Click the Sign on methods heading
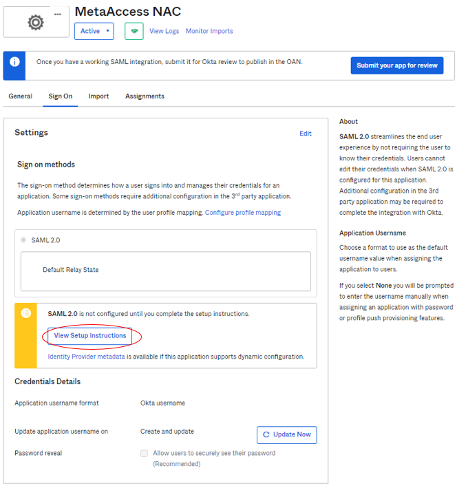 click(x=46, y=165)
